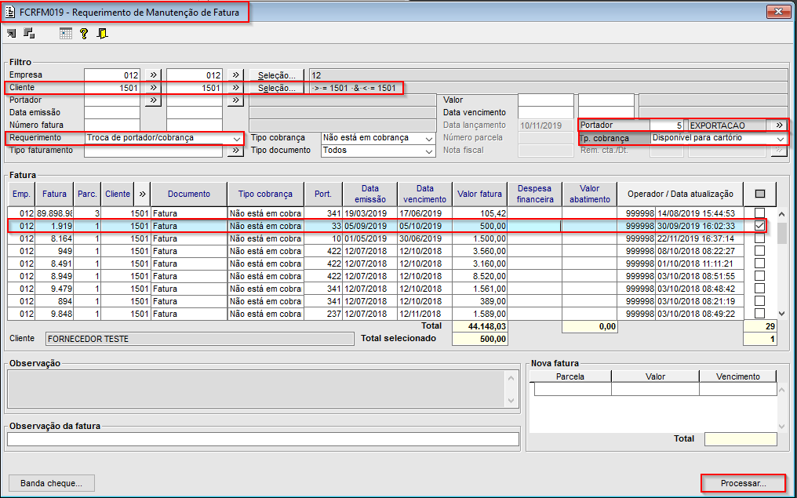Open the calendar toolbar icon
The image size is (797, 498).
pos(66,34)
